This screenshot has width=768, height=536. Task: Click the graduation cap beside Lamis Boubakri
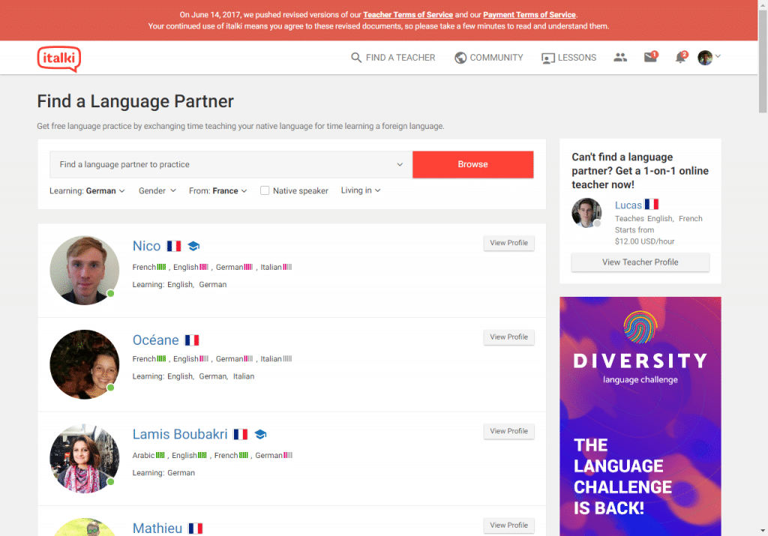[260, 434]
